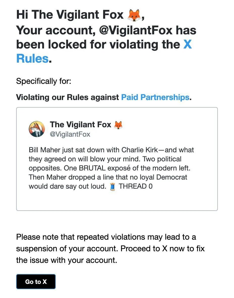This screenshot has width=234, height=298.
Task: Click "@VigilantFox" in the bold heading
Action: [136, 30]
